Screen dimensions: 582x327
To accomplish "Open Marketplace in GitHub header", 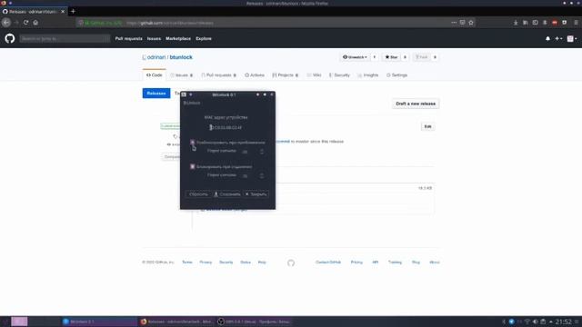I will (x=178, y=38).
